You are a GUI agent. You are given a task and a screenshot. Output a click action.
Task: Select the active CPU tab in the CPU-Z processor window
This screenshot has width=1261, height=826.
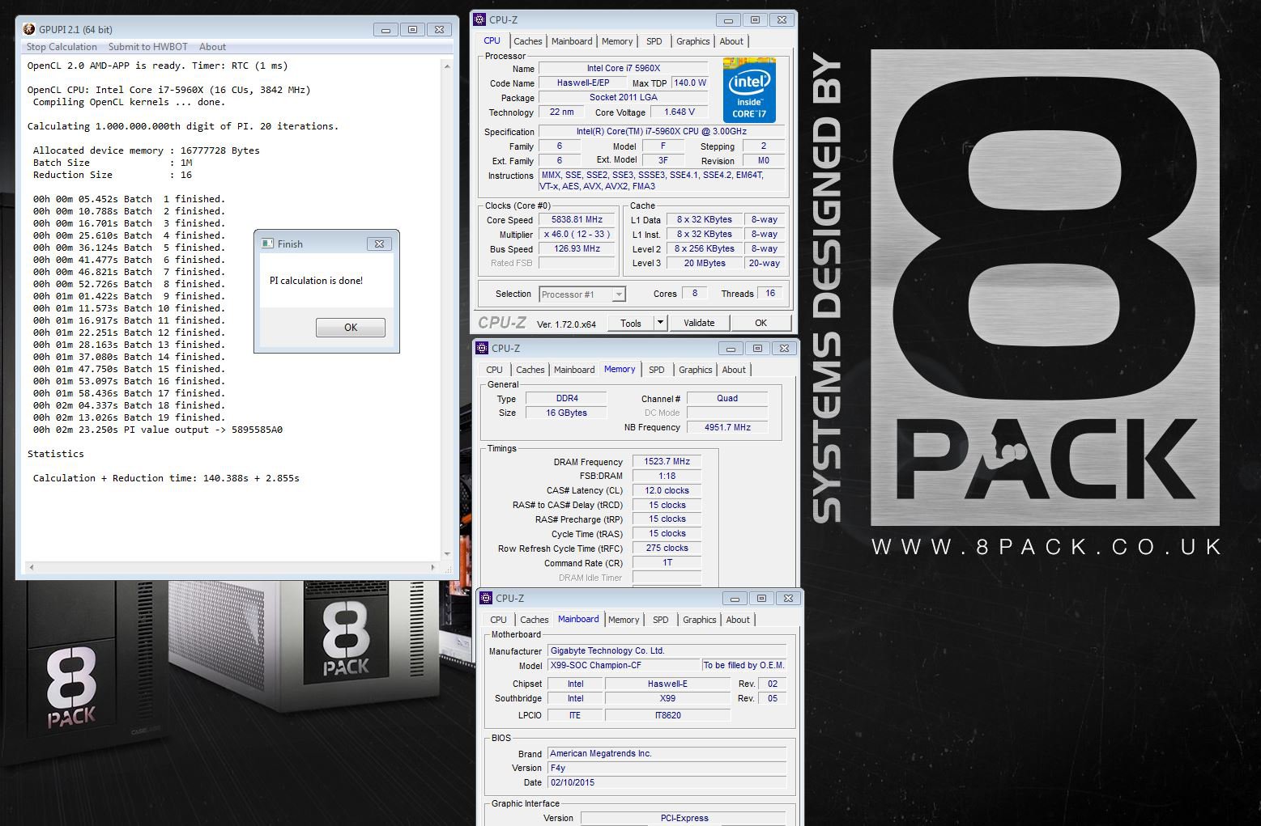click(x=492, y=40)
